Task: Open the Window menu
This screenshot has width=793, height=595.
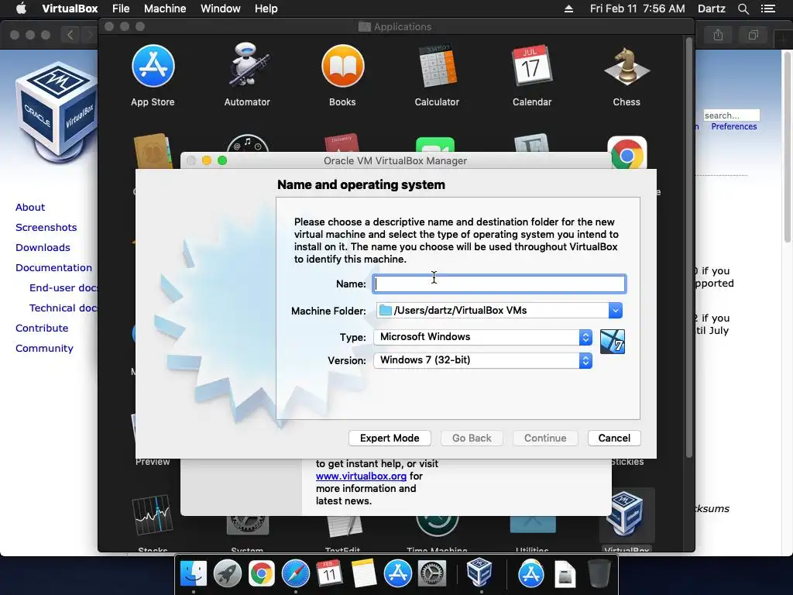Action: (221, 9)
